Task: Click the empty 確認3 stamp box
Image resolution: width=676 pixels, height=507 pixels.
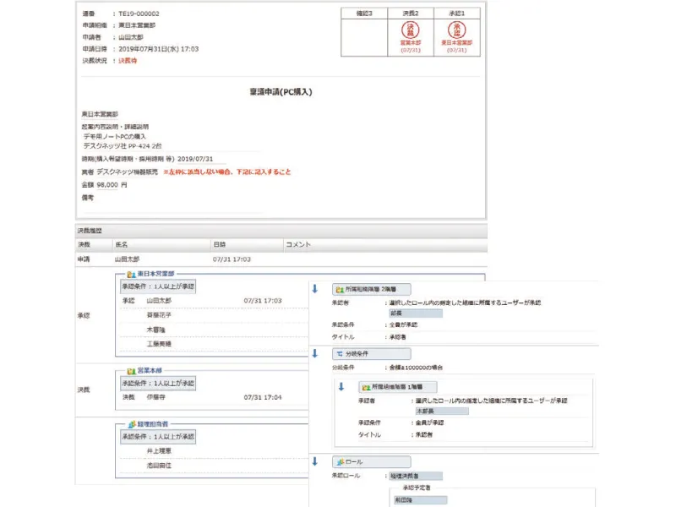Action: pos(364,34)
